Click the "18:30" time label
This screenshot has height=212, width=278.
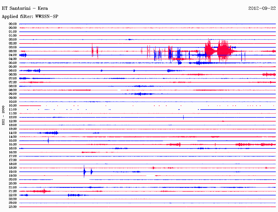[13, 168]
